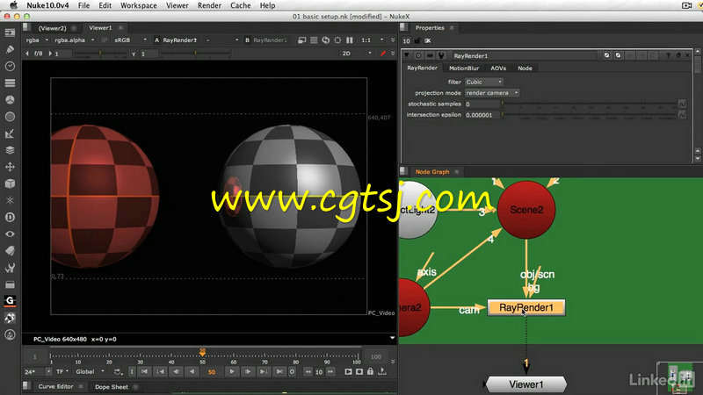The height and width of the screenshot is (395, 703).
Task: Open the Time nodes clock icon
Action: (x=10, y=67)
